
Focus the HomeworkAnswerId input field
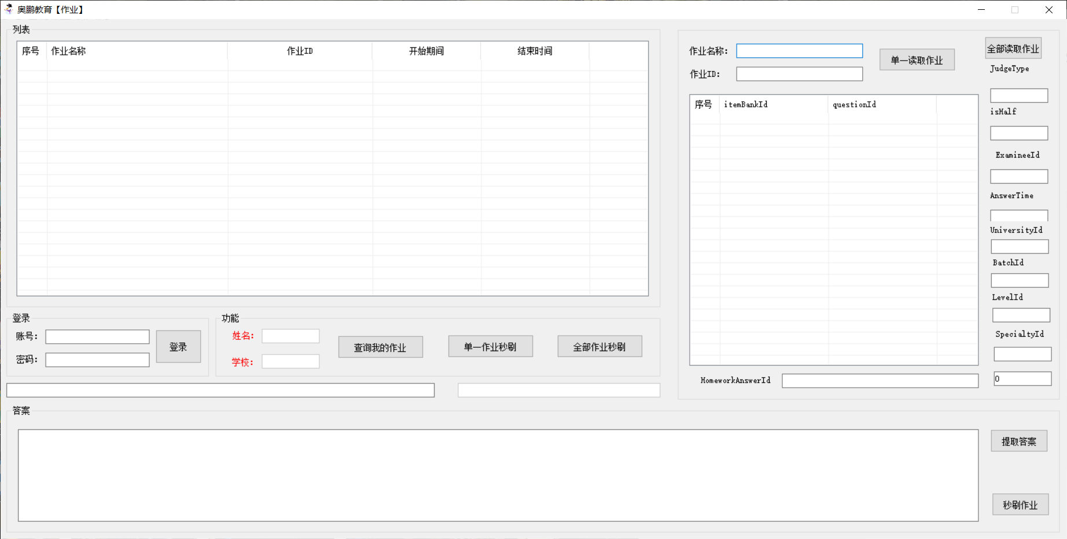(880, 381)
